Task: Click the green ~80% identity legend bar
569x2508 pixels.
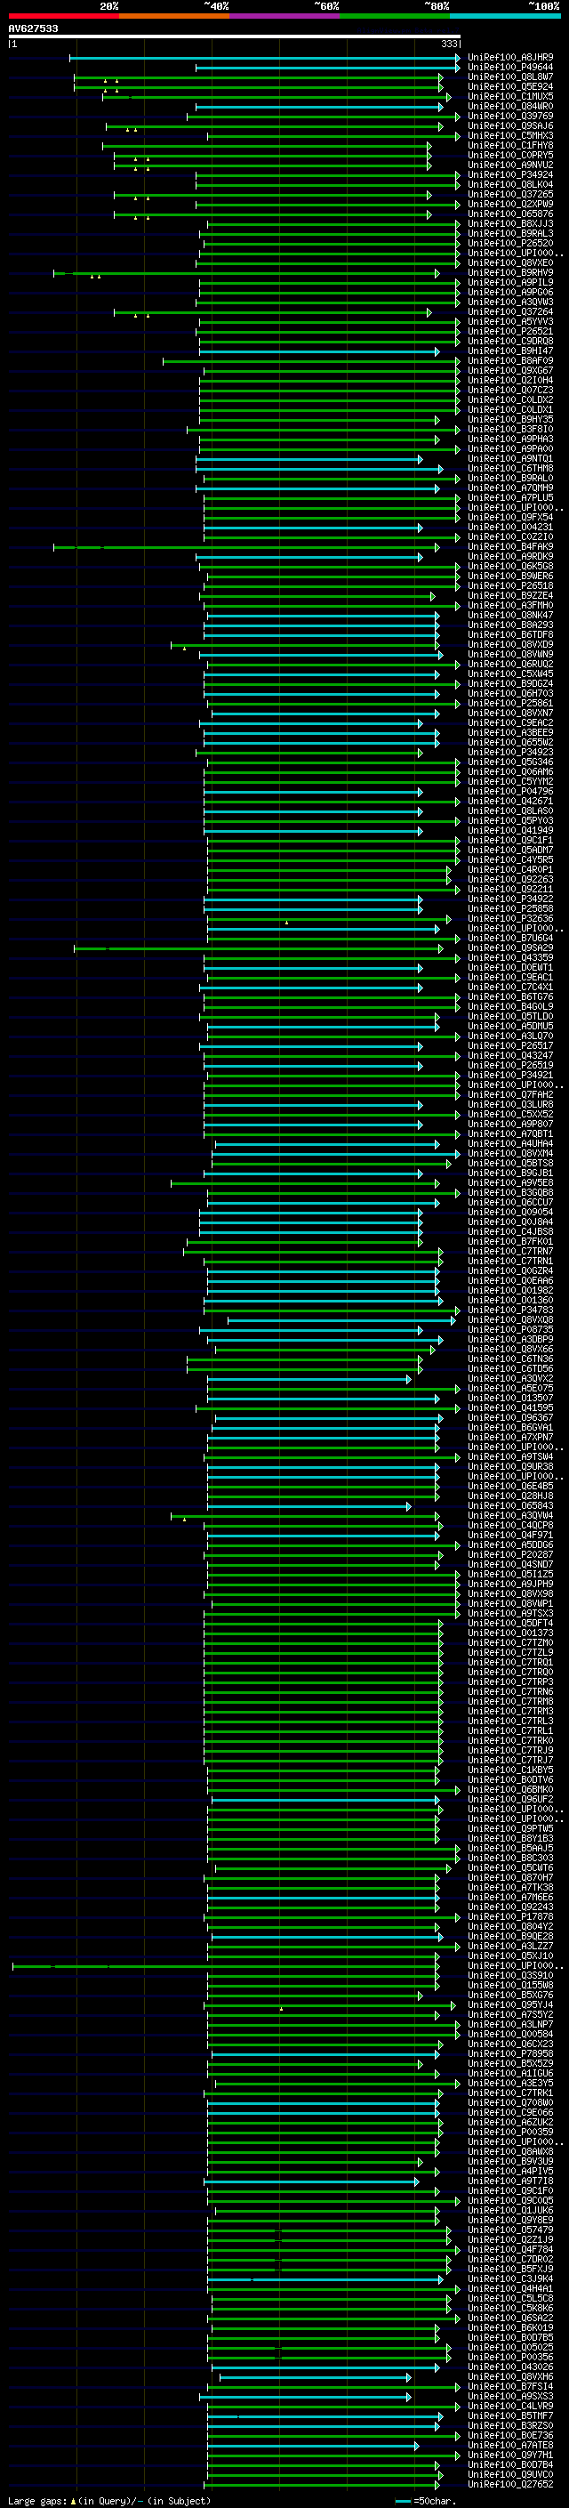Action: coord(395,16)
